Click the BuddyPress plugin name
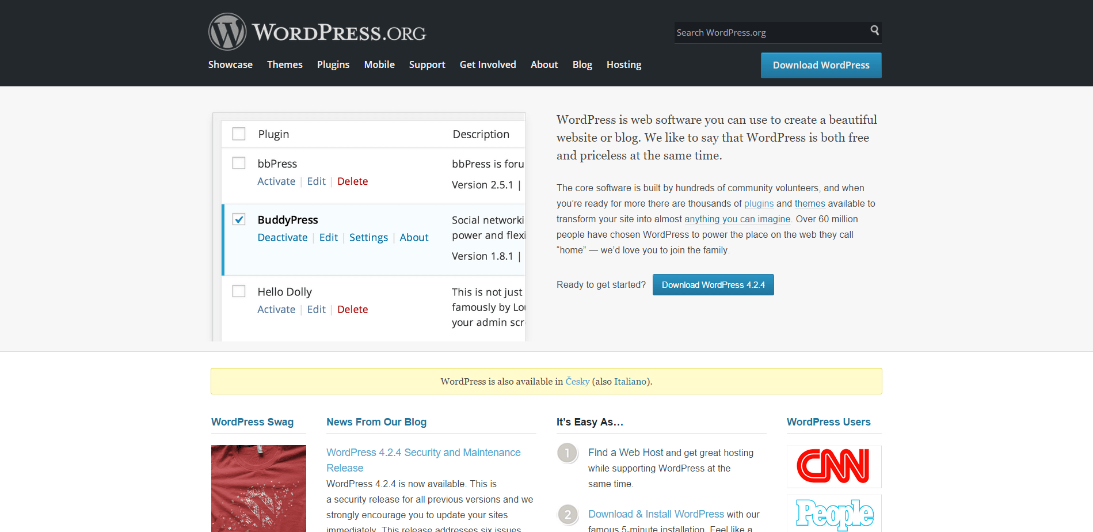 (288, 220)
